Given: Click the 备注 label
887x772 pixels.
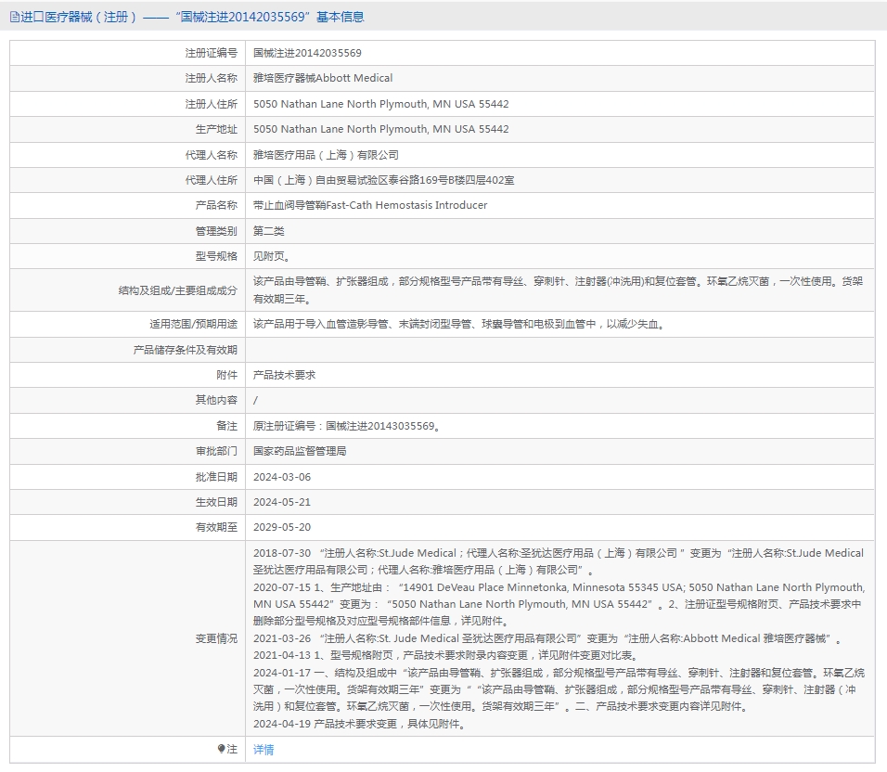Looking at the screenshot, I should pos(226,426).
